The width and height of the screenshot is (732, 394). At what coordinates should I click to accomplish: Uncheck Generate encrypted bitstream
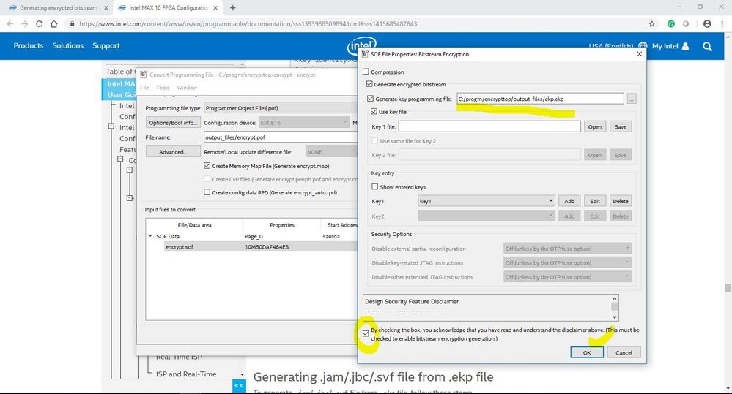tap(369, 84)
